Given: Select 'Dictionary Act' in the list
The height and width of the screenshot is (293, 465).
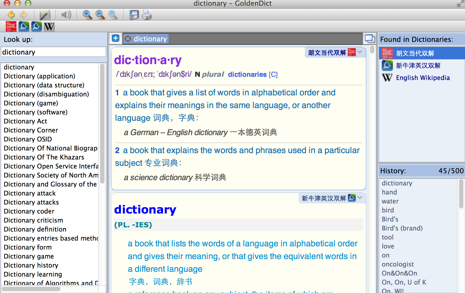Looking at the screenshot, I should pyautogui.click(x=25, y=121).
